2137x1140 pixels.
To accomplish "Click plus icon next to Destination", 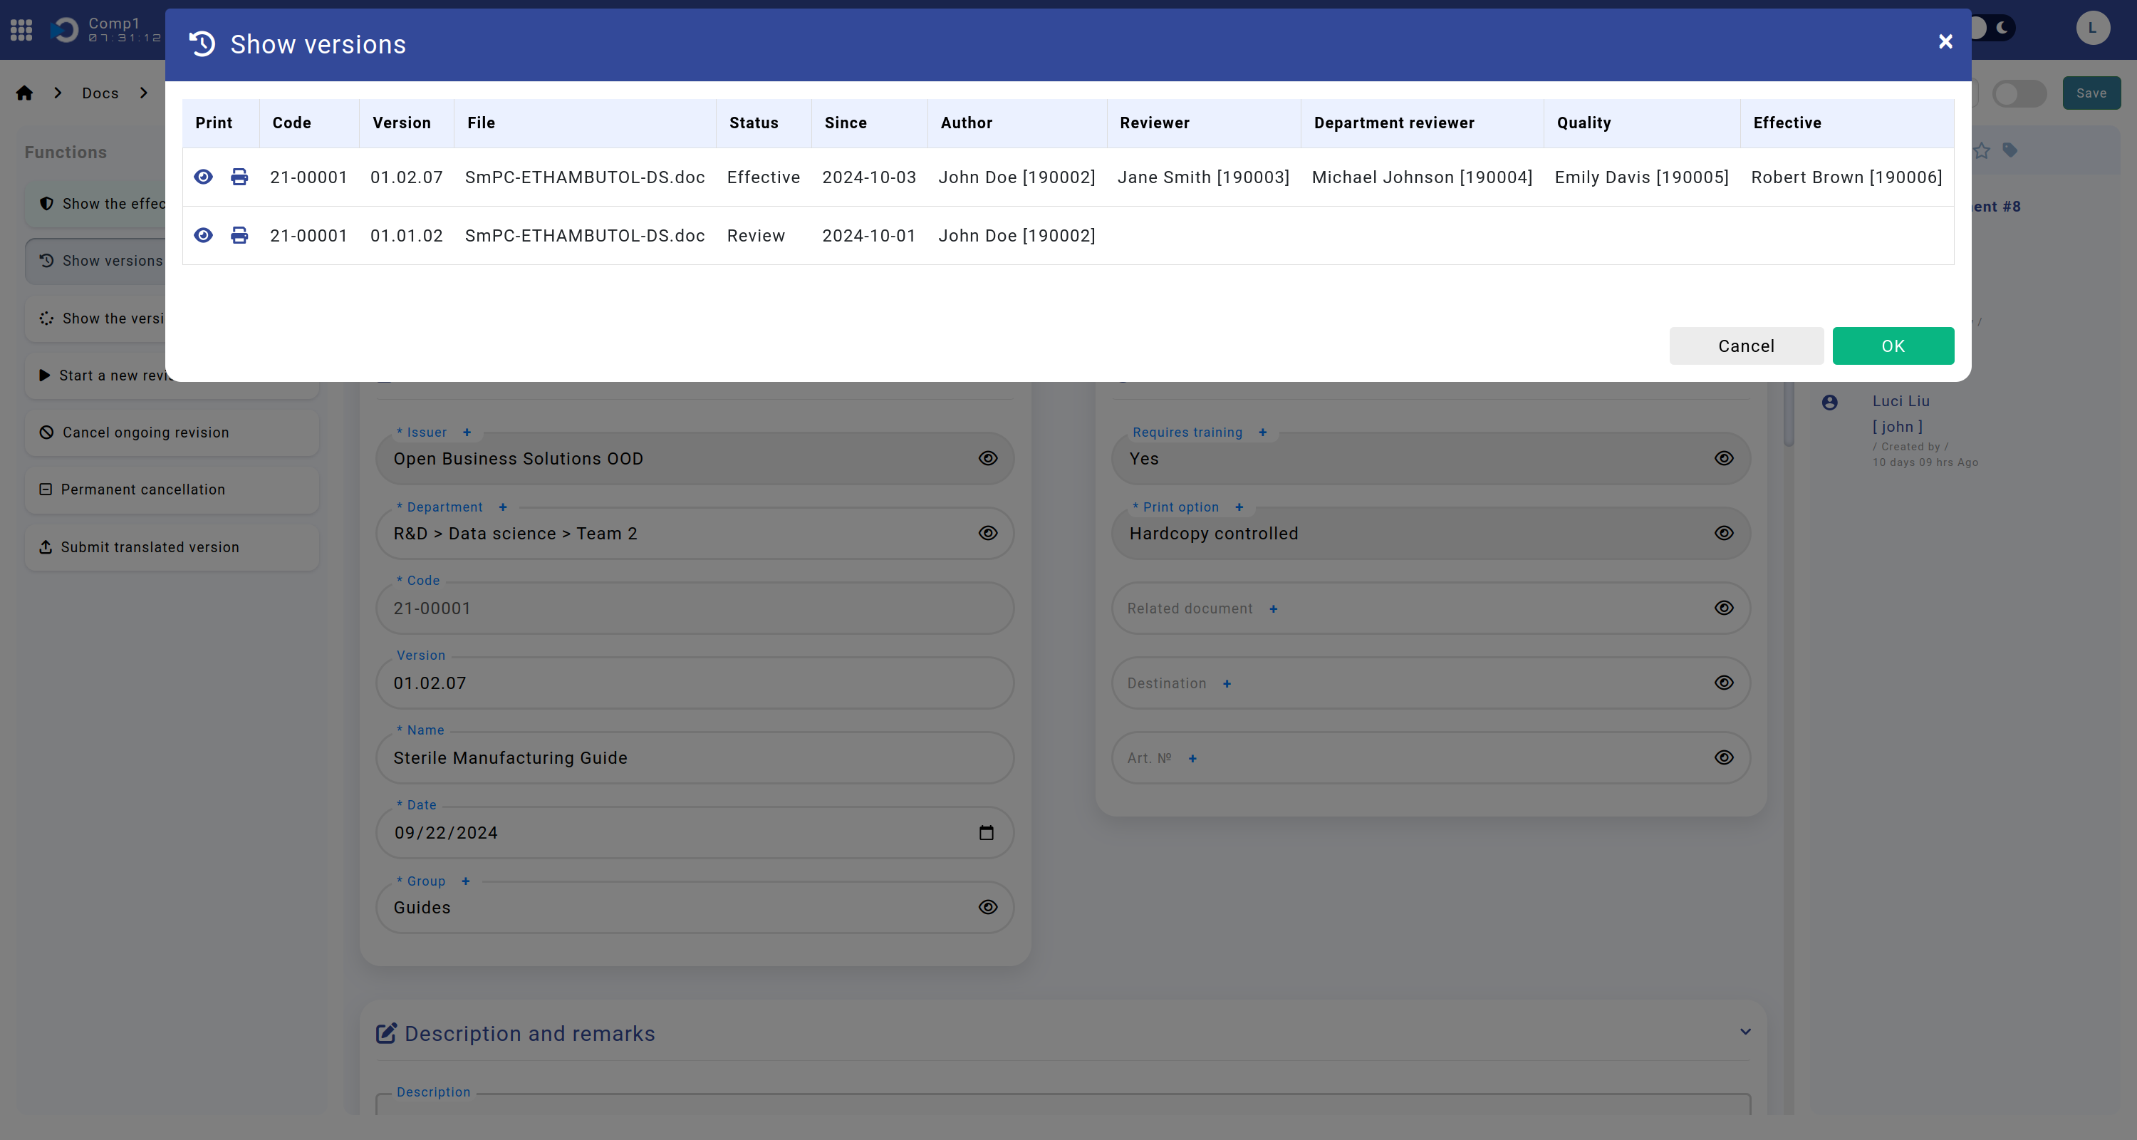I will pyautogui.click(x=1227, y=684).
